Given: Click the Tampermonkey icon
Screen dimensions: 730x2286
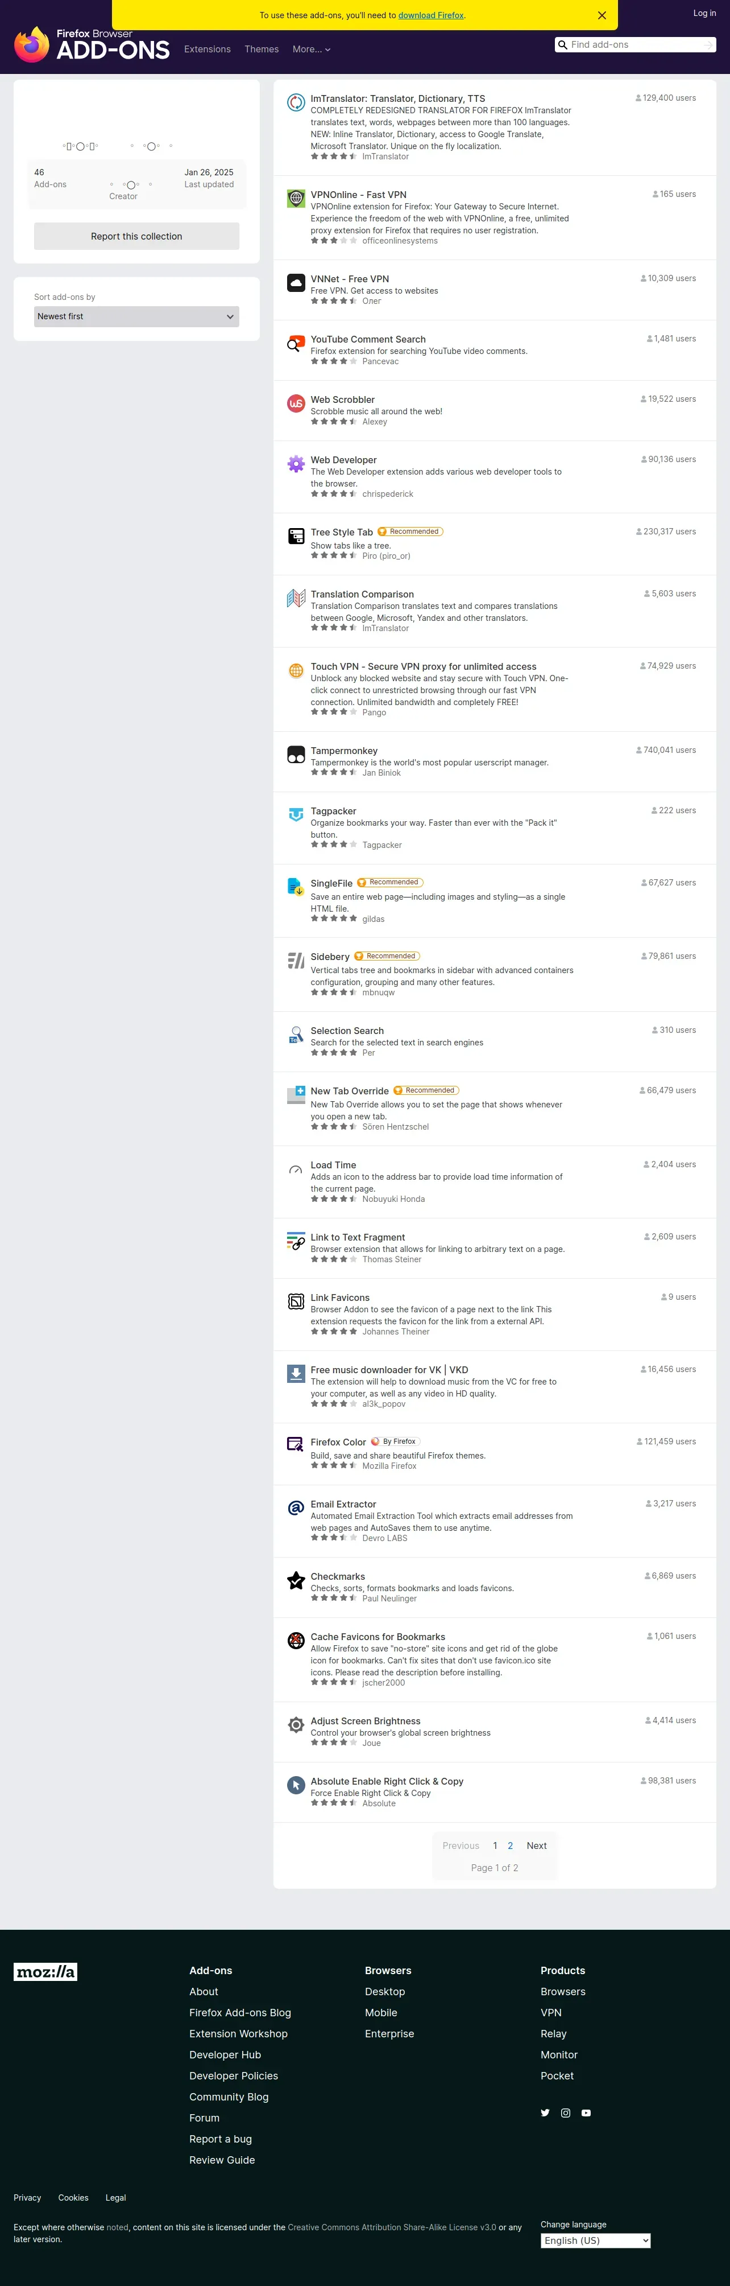Looking at the screenshot, I should tap(296, 755).
